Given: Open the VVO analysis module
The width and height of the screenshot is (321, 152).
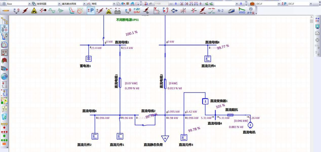Looking at the screenshot, I should coord(242,11).
